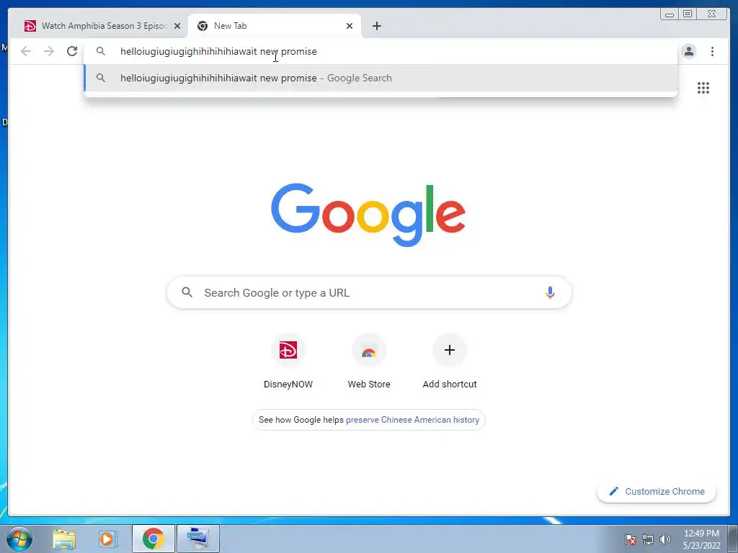Follow preserve Chinese American history link
This screenshot has height=553, width=738.
click(x=412, y=420)
